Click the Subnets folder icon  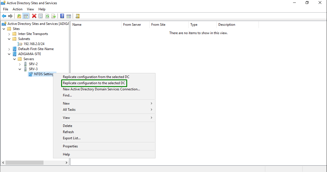14,39
